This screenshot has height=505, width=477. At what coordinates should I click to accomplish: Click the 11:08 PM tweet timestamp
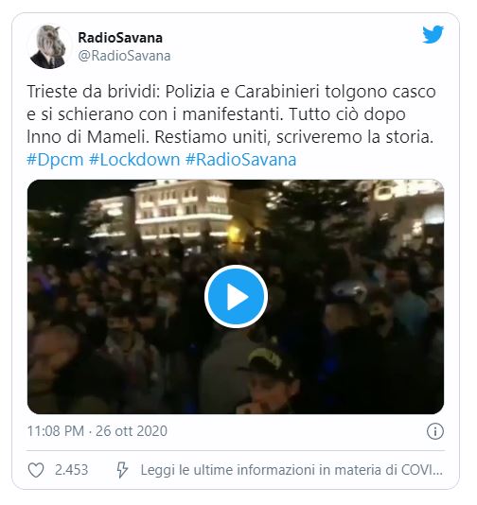click(x=56, y=431)
